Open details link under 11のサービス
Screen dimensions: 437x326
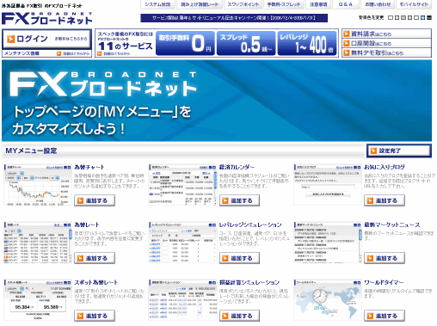pyautogui.click(x=114, y=53)
